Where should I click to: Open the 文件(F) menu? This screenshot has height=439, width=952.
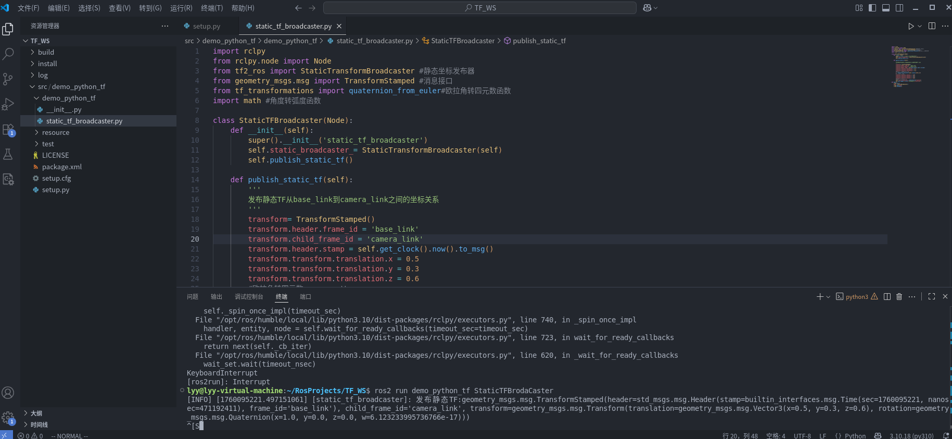coord(29,8)
